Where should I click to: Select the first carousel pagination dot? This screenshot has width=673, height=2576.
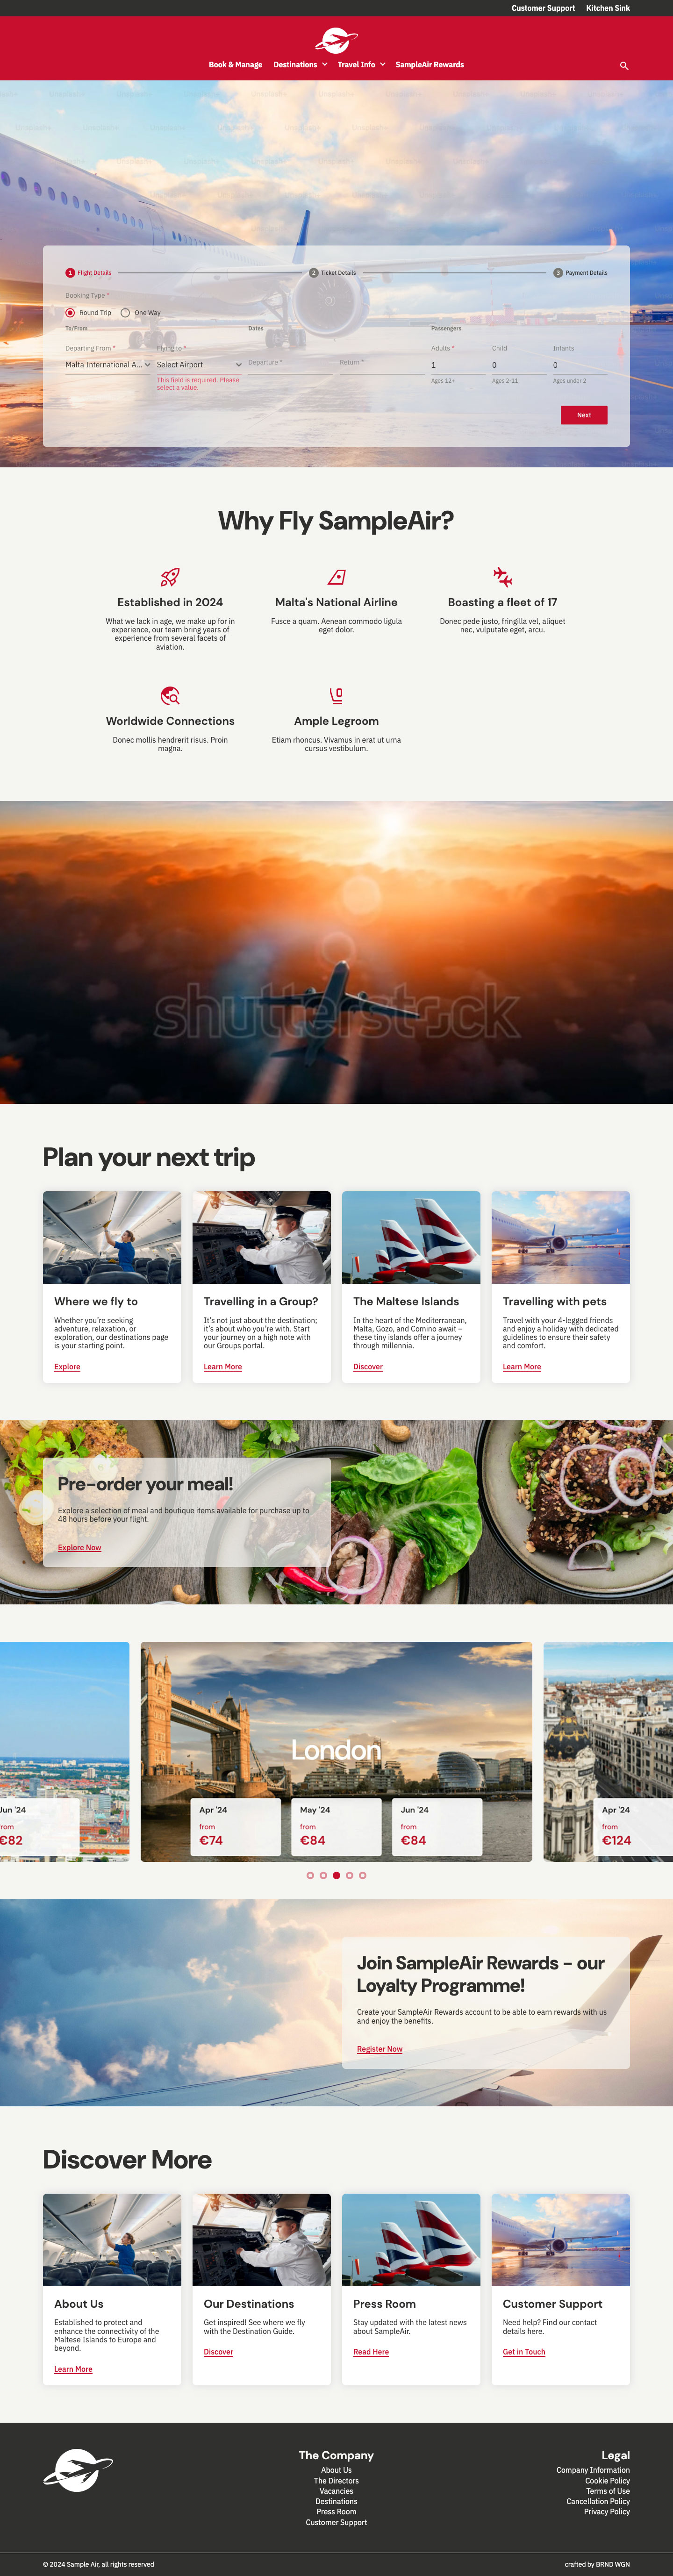(x=310, y=1875)
